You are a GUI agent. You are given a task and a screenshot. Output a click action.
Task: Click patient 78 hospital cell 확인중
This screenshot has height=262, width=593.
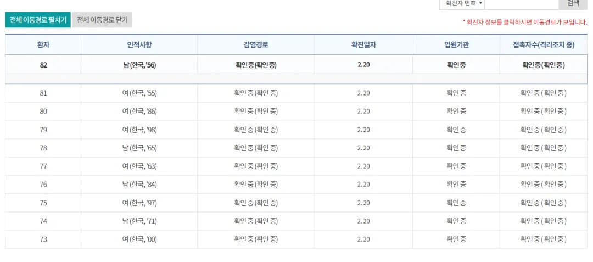(x=456, y=148)
